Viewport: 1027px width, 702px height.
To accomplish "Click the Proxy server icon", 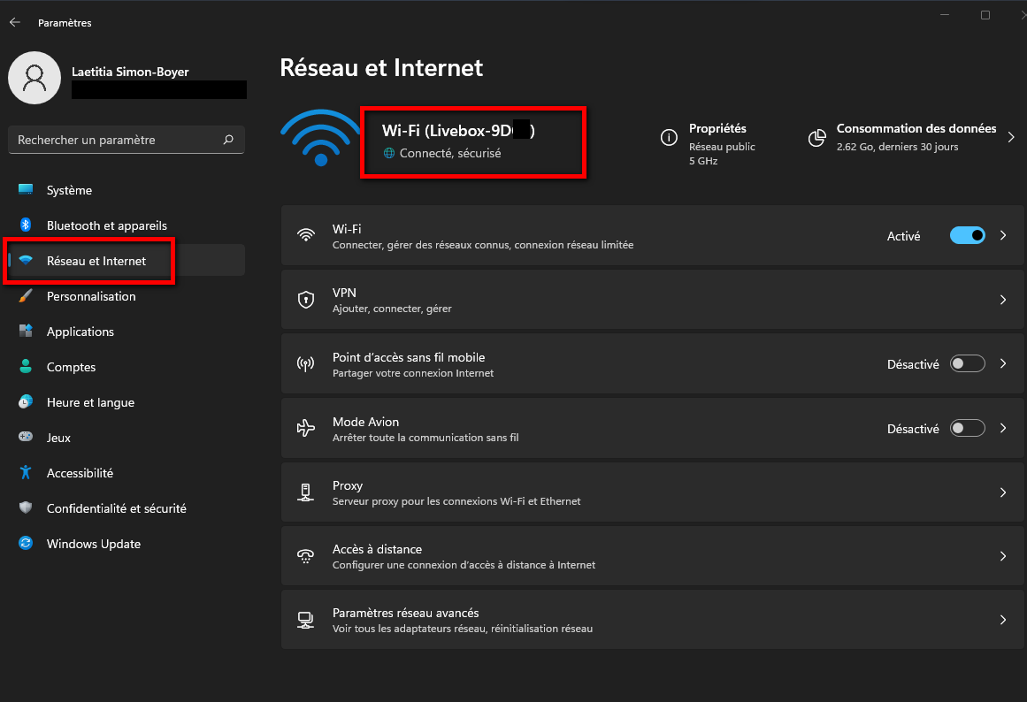I will click(306, 492).
